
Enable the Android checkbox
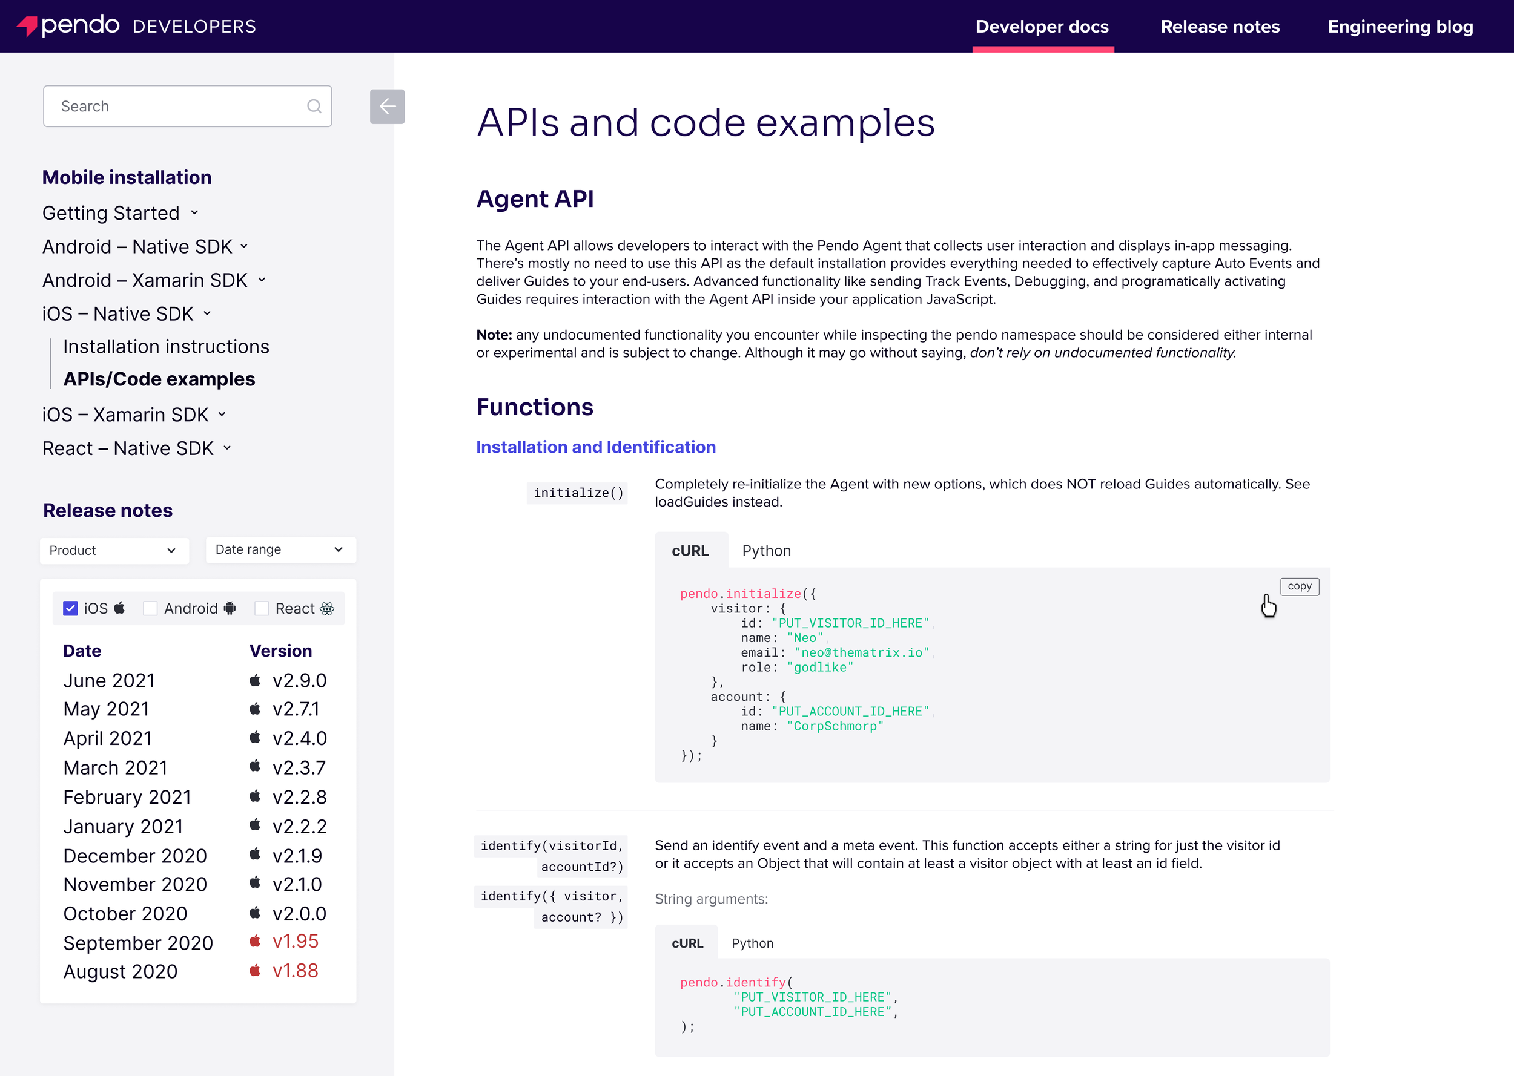pos(150,608)
